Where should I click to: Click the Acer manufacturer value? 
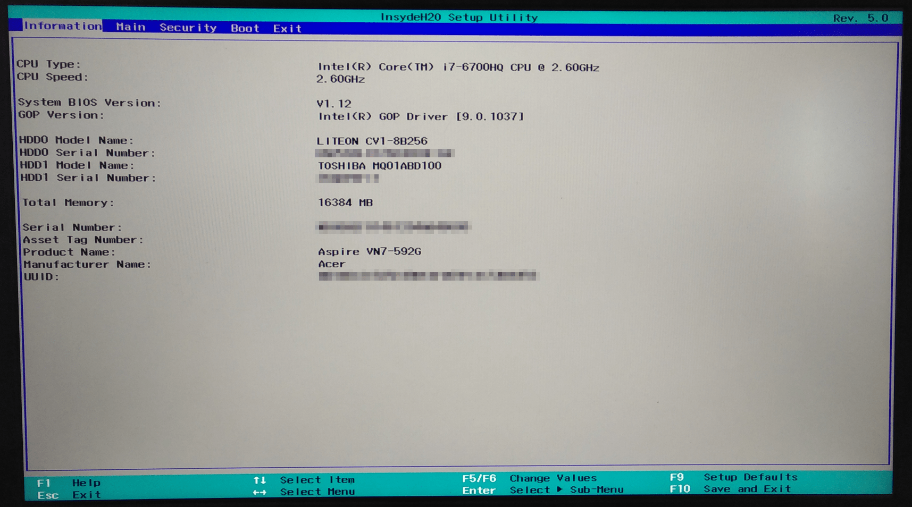click(x=332, y=264)
